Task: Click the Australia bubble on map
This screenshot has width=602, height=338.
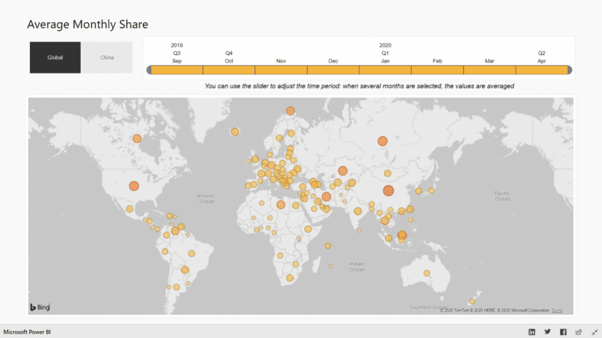Action: [x=427, y=273]
